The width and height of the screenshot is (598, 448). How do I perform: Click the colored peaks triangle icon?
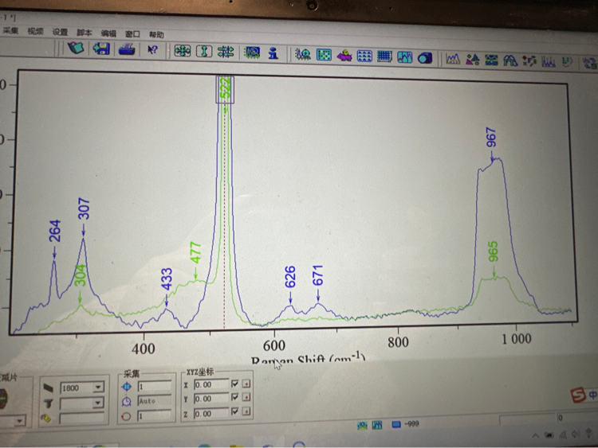pyautogui.click(x=473, y=60)
